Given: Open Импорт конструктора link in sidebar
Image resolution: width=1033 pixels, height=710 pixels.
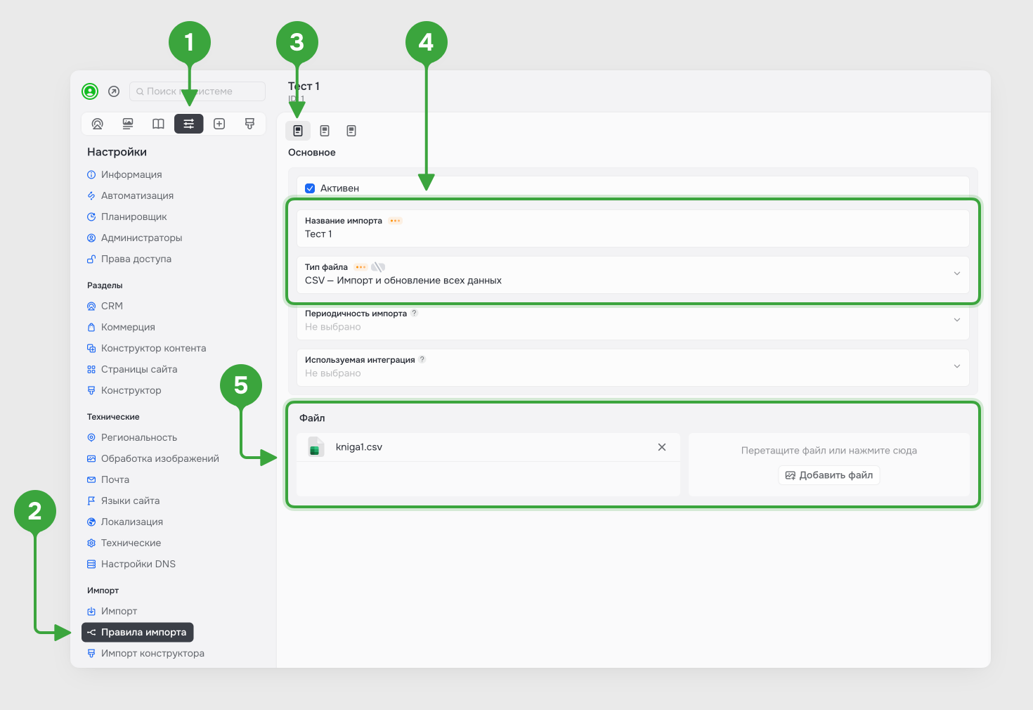Looking at the screenshot, I should tap(152, 653).
